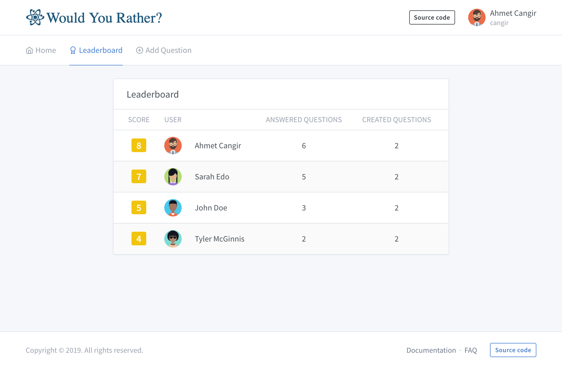Open the FAQ footer link

pyautogui.click(x=471, y=350)
